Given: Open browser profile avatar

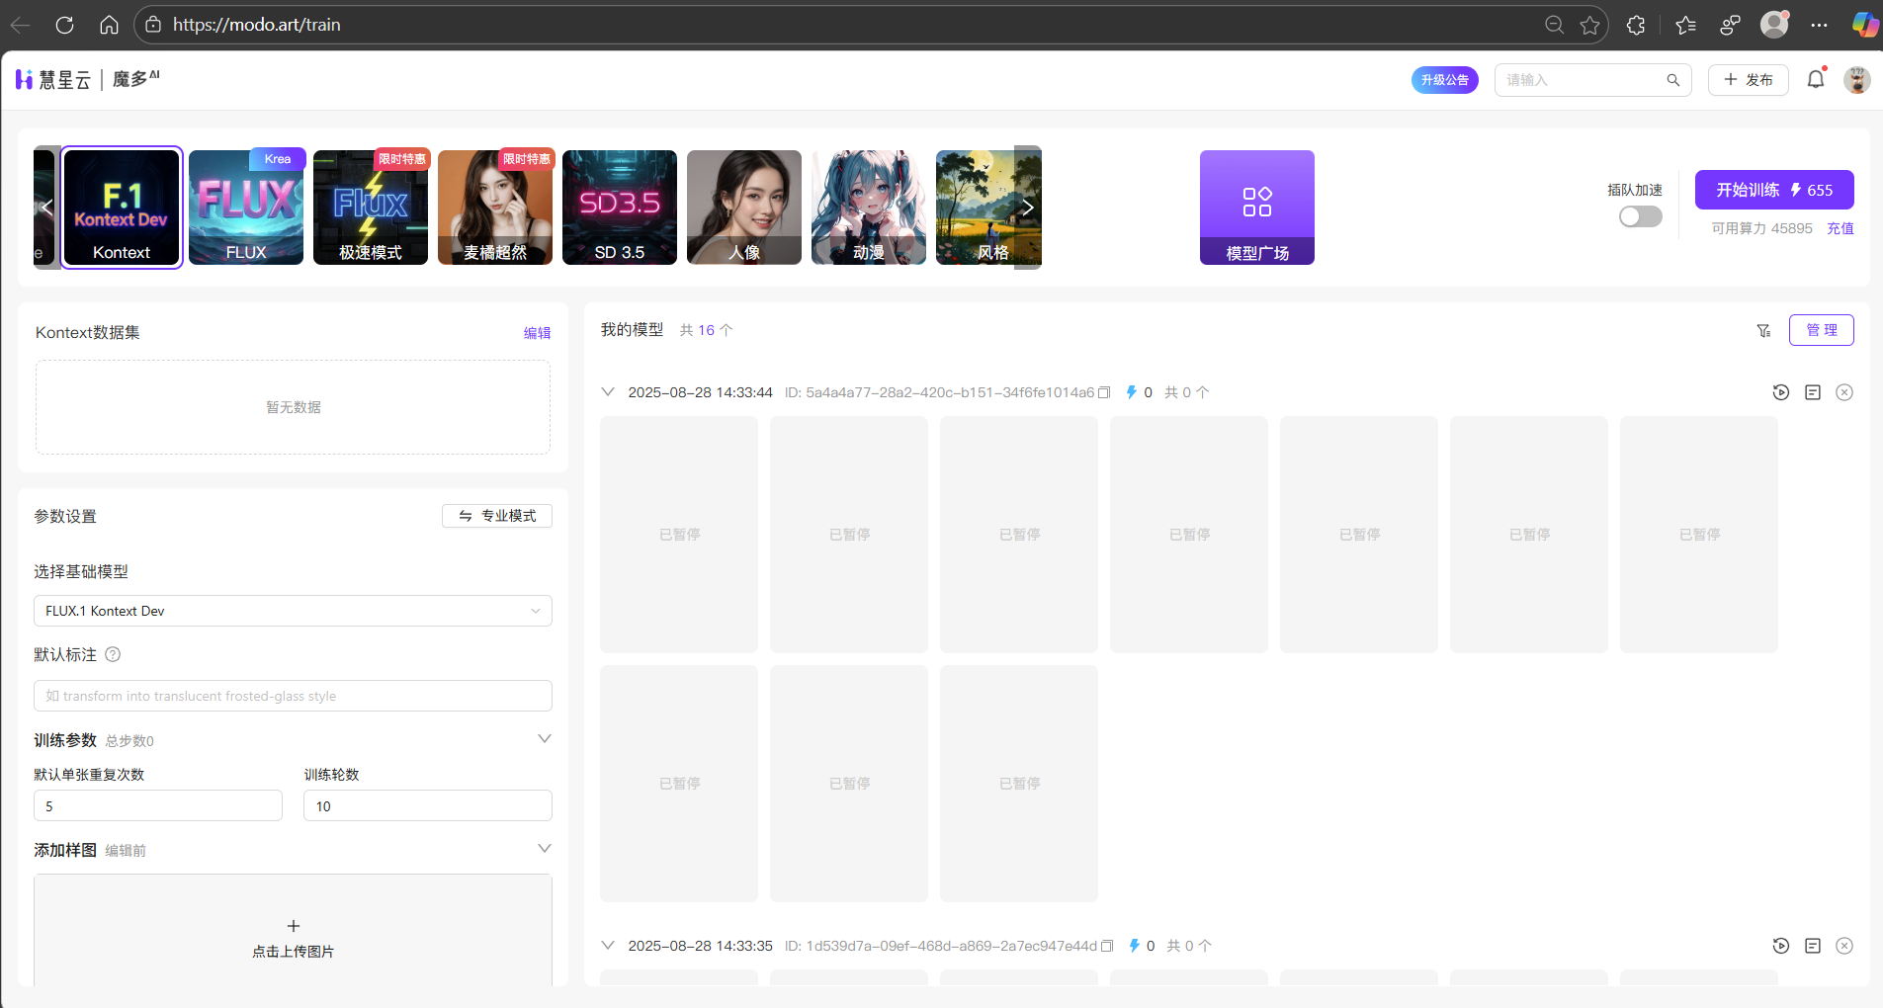Looking at the screenshot, I should click(1775, 25).
